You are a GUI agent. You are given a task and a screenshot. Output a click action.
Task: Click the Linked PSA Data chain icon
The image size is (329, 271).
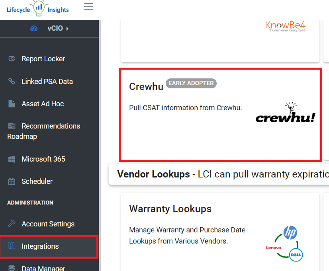12,81
